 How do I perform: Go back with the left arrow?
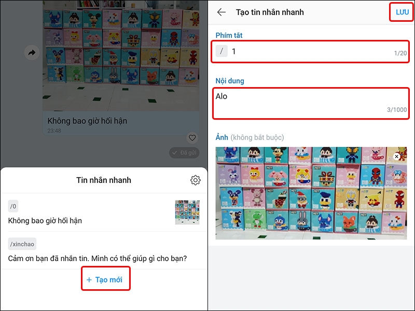point(222,12)
